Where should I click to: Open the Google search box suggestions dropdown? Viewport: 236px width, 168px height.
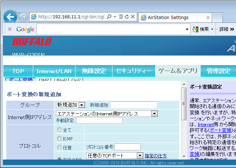(187, 29)
